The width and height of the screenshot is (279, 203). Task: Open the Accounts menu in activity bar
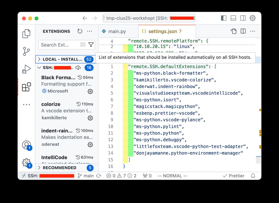(x=27, y=145)
